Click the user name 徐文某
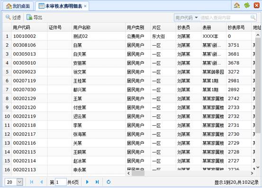This screenshot has width=262, height=188. click(80, 72)
